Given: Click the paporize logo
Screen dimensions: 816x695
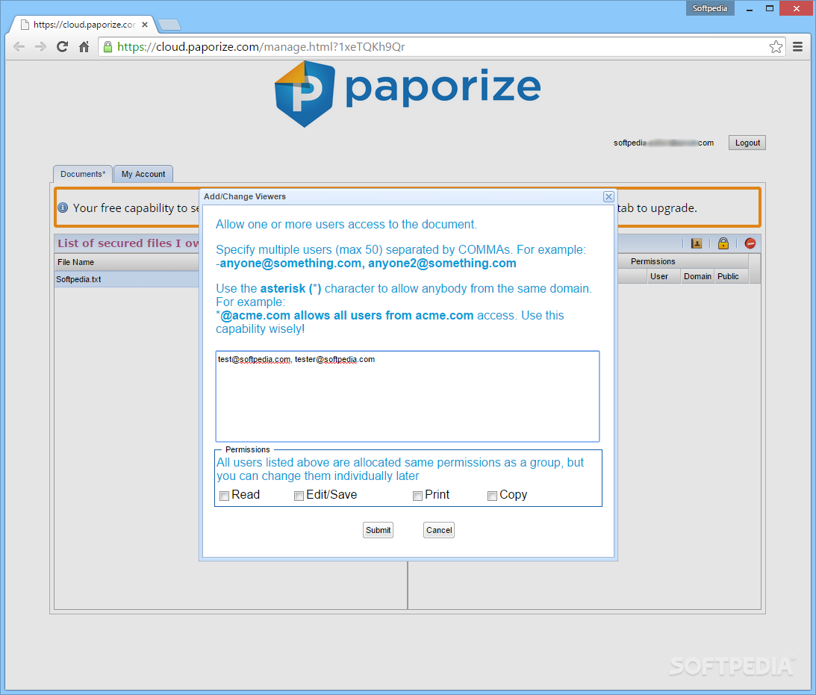Looking at the screenshot, I should [408, 93].
